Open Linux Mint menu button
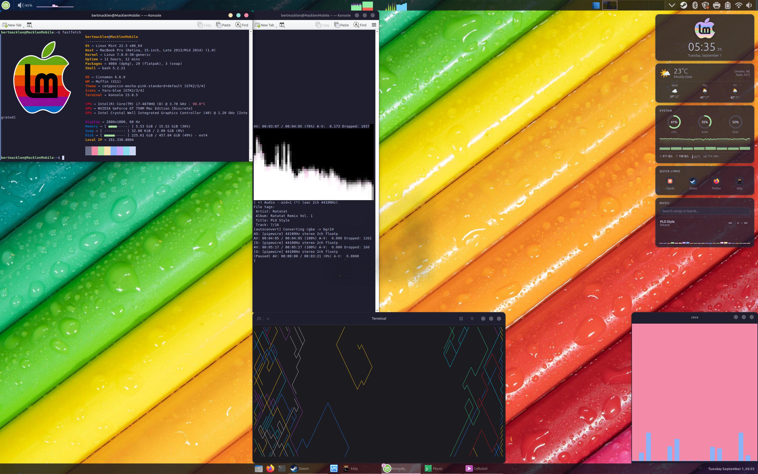 coord(6,5)
